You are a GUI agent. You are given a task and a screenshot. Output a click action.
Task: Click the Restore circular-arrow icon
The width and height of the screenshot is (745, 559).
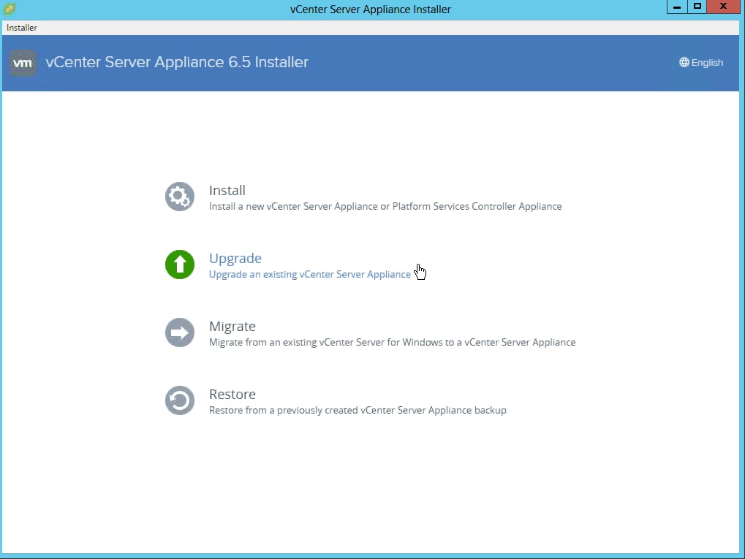click(179, 400)
